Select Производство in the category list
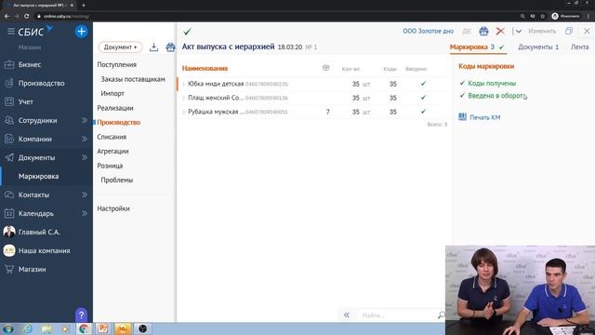Image resolution: width=595 pixels, height=335 pixels. coord(119,122)
